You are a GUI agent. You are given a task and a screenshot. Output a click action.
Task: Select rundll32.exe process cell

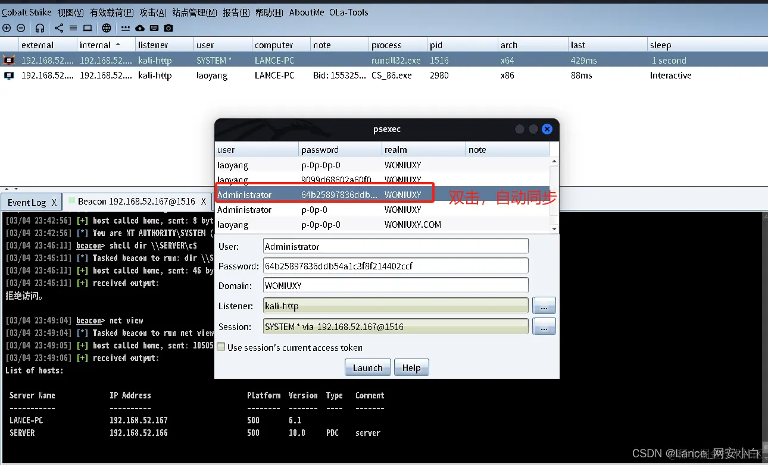397,60
